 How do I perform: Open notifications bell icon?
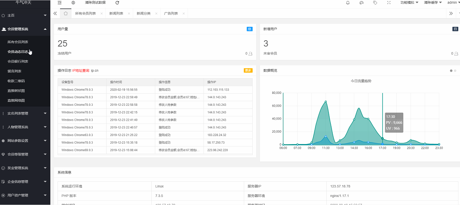click(348, 3)
